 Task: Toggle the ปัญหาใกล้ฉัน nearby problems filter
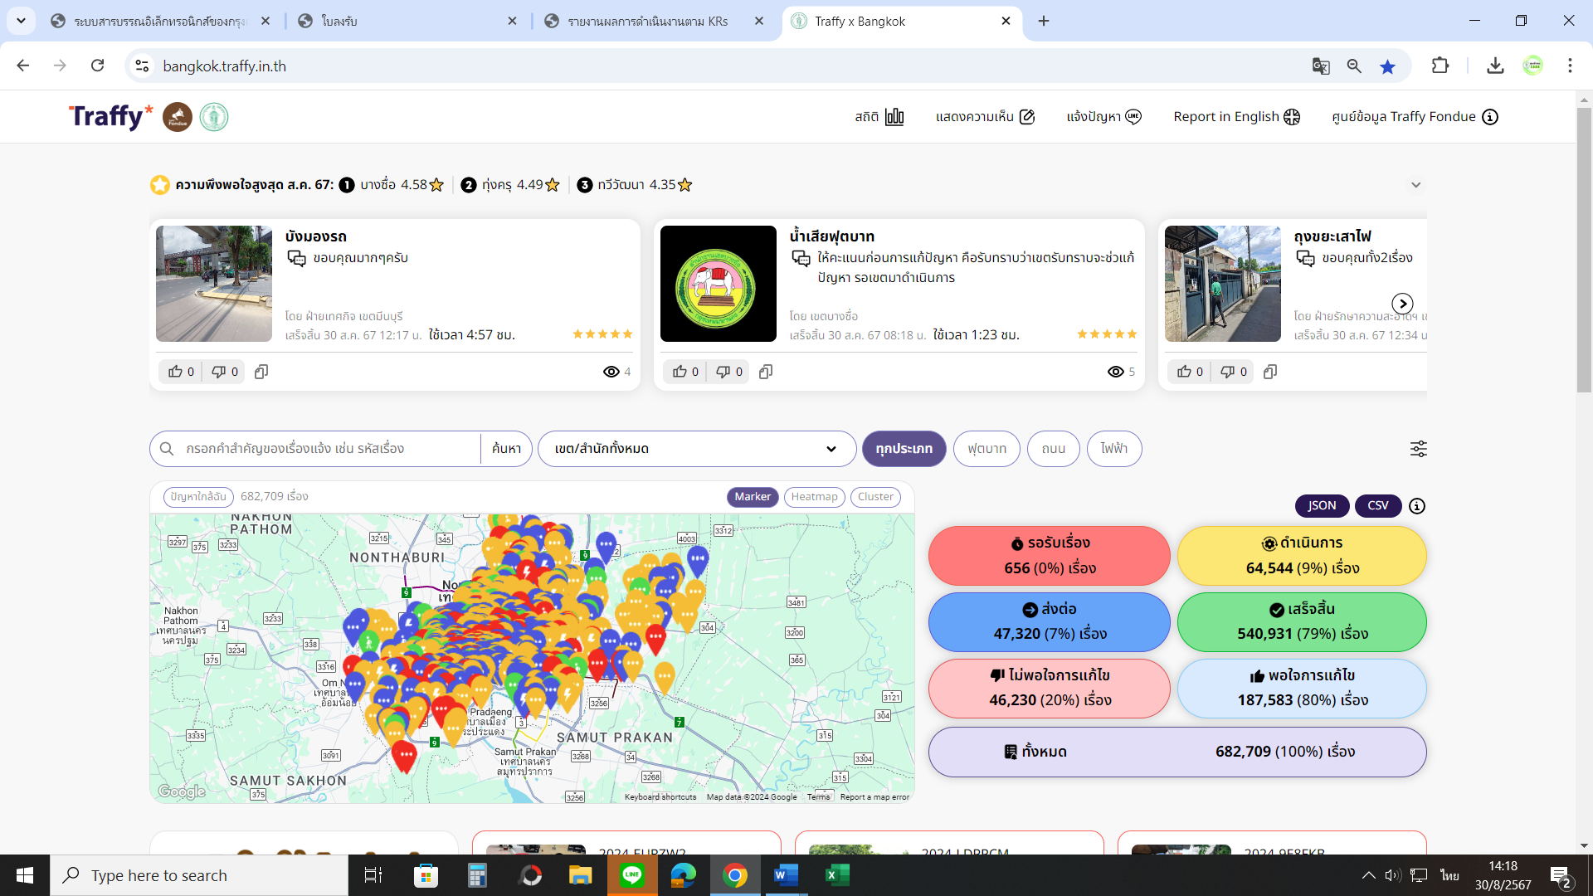[198, 497]
